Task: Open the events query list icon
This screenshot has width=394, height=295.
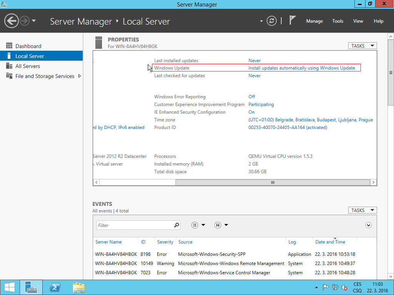Action: pos(194,225)
